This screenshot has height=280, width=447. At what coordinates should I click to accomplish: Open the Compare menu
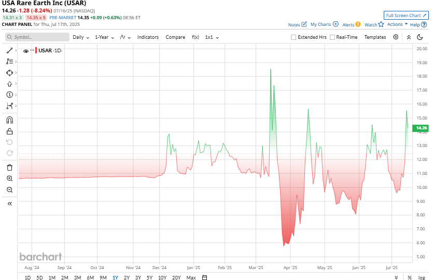point(175,37)
